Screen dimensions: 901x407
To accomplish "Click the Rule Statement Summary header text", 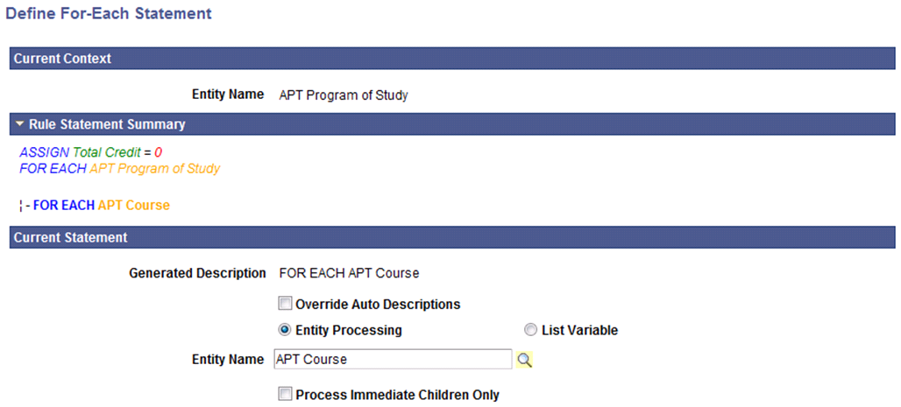I will point(107,124).
